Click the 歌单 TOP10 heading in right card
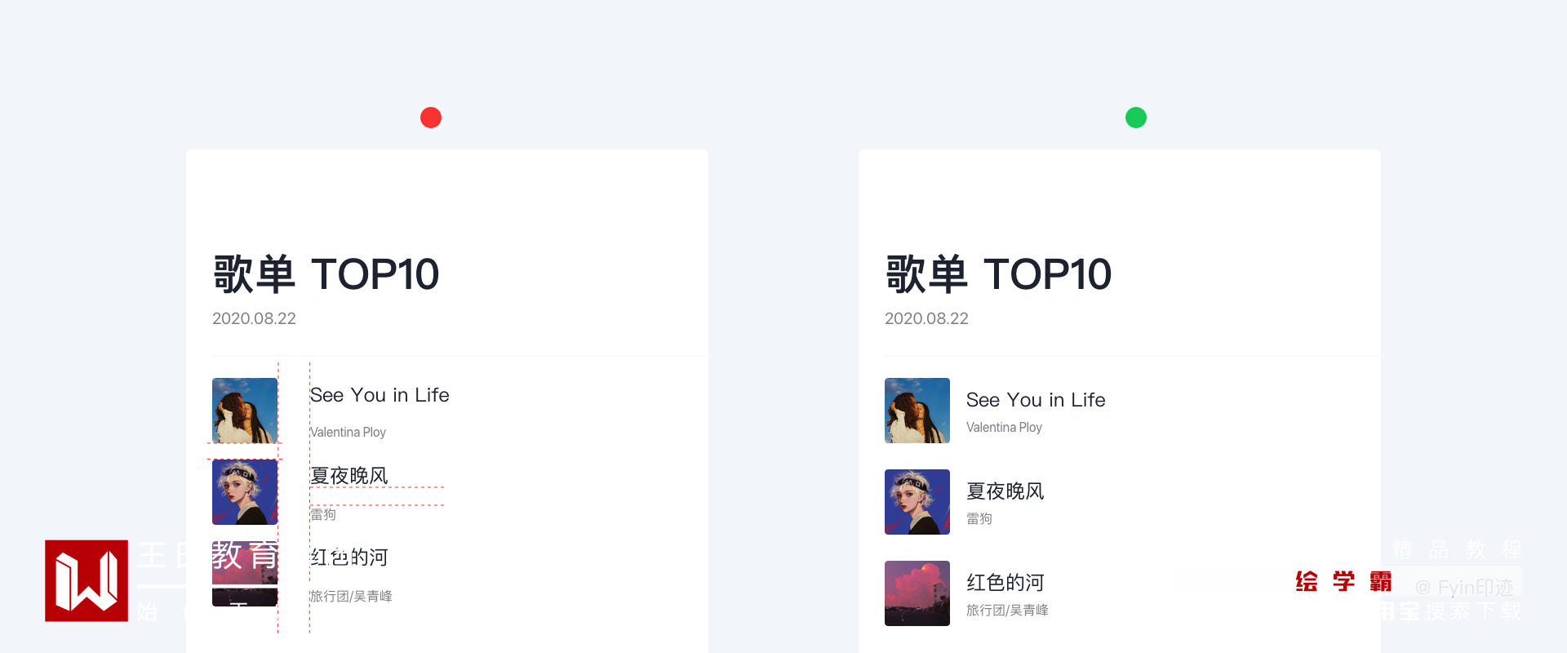The height and width of the screenshot is (653, 1567). click(x=998, y=274)
